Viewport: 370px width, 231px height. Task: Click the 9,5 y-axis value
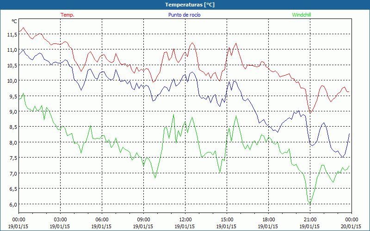pyautogui.click(x=13, y=97)
